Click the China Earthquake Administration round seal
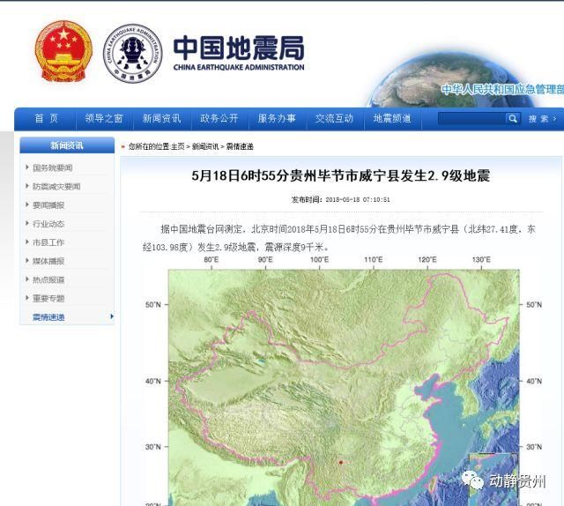The image size is (564, 506). (133, 53)
